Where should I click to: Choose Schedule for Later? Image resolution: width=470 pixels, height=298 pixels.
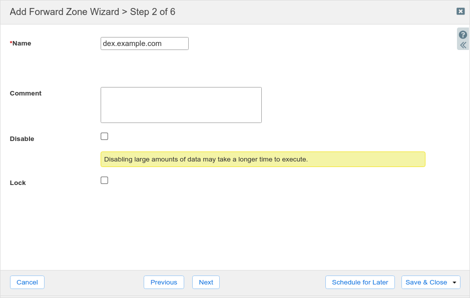tap(360, 282)
